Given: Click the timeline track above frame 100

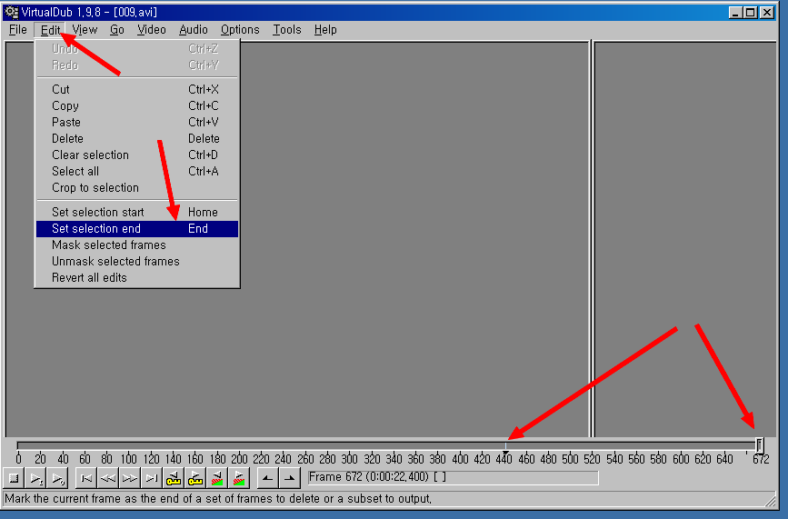Looking at the screenshot, I should pos(129,445).
